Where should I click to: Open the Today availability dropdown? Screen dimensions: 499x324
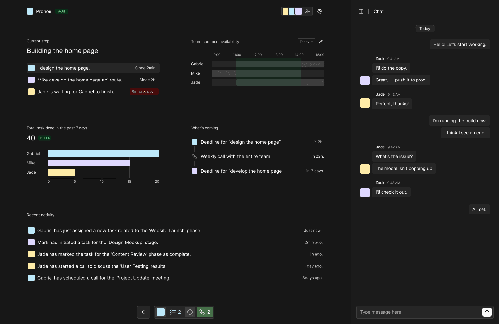(x=306, y=42)
